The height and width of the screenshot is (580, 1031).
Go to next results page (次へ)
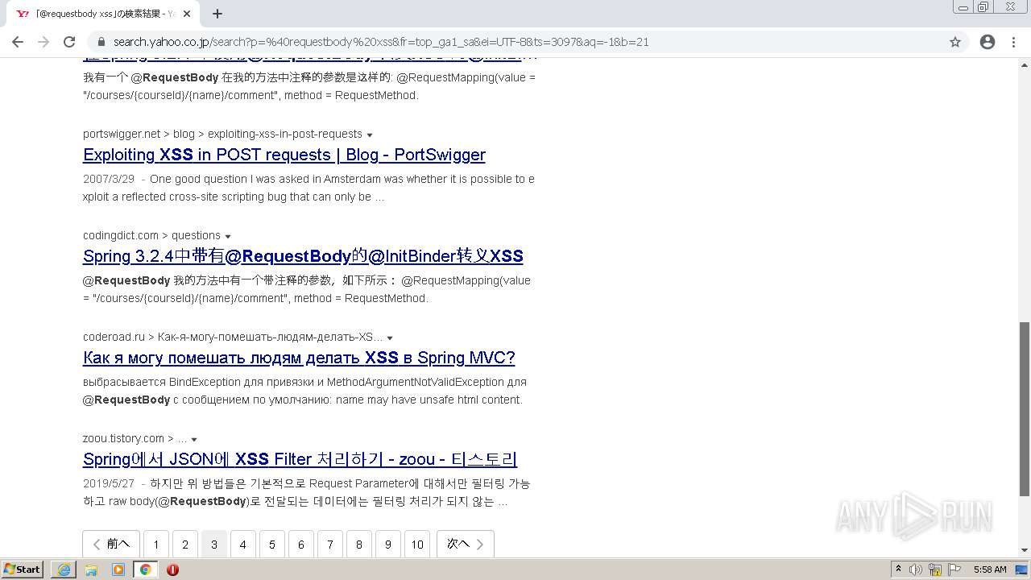pyautogui.click(x=466, y=544)
